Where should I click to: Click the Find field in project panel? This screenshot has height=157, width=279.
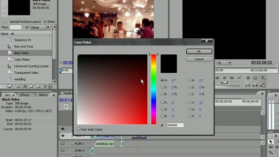tap(16, 27)
